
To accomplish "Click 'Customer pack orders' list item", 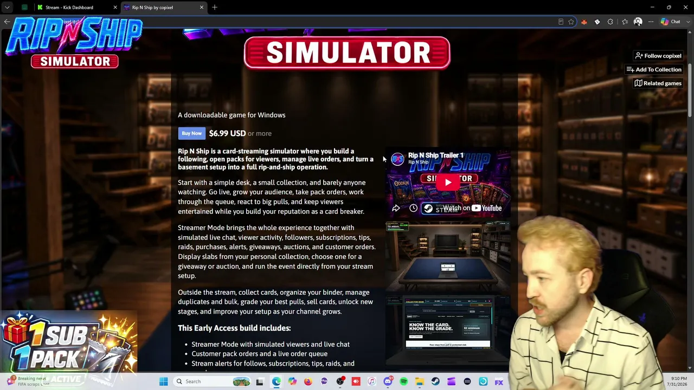I will (260, 354).
